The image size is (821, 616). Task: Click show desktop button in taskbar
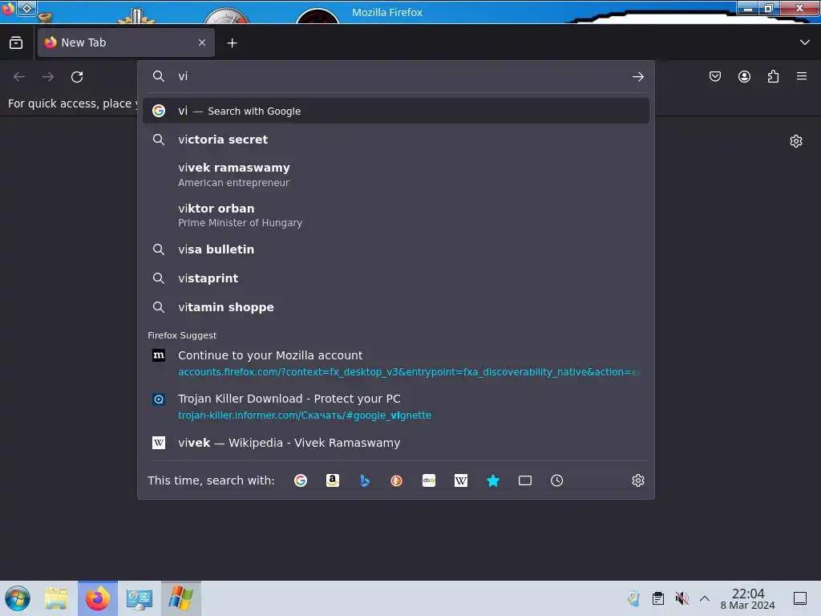pos(800,598)
